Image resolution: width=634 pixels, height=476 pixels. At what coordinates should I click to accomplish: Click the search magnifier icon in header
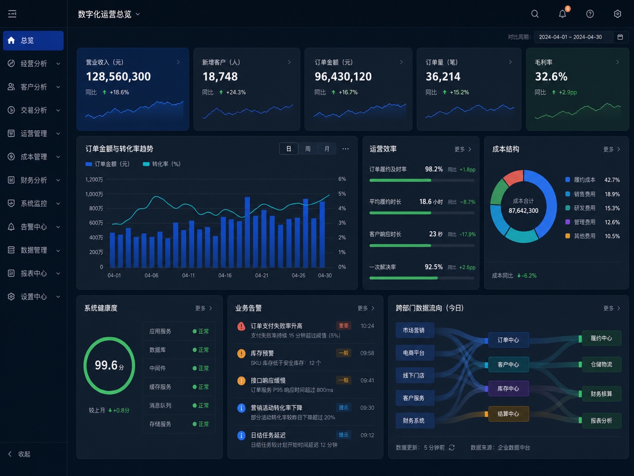tap(535, 14)
